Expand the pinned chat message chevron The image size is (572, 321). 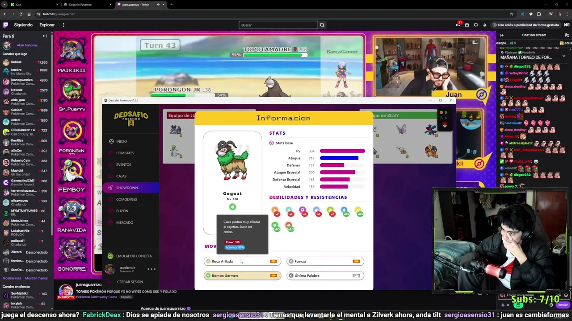pos(564,56)
